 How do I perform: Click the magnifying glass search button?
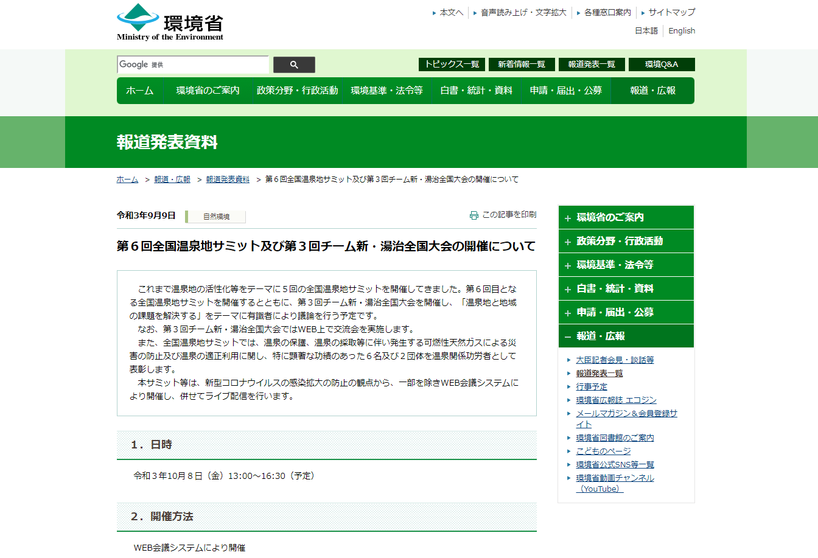pos(294,65)
